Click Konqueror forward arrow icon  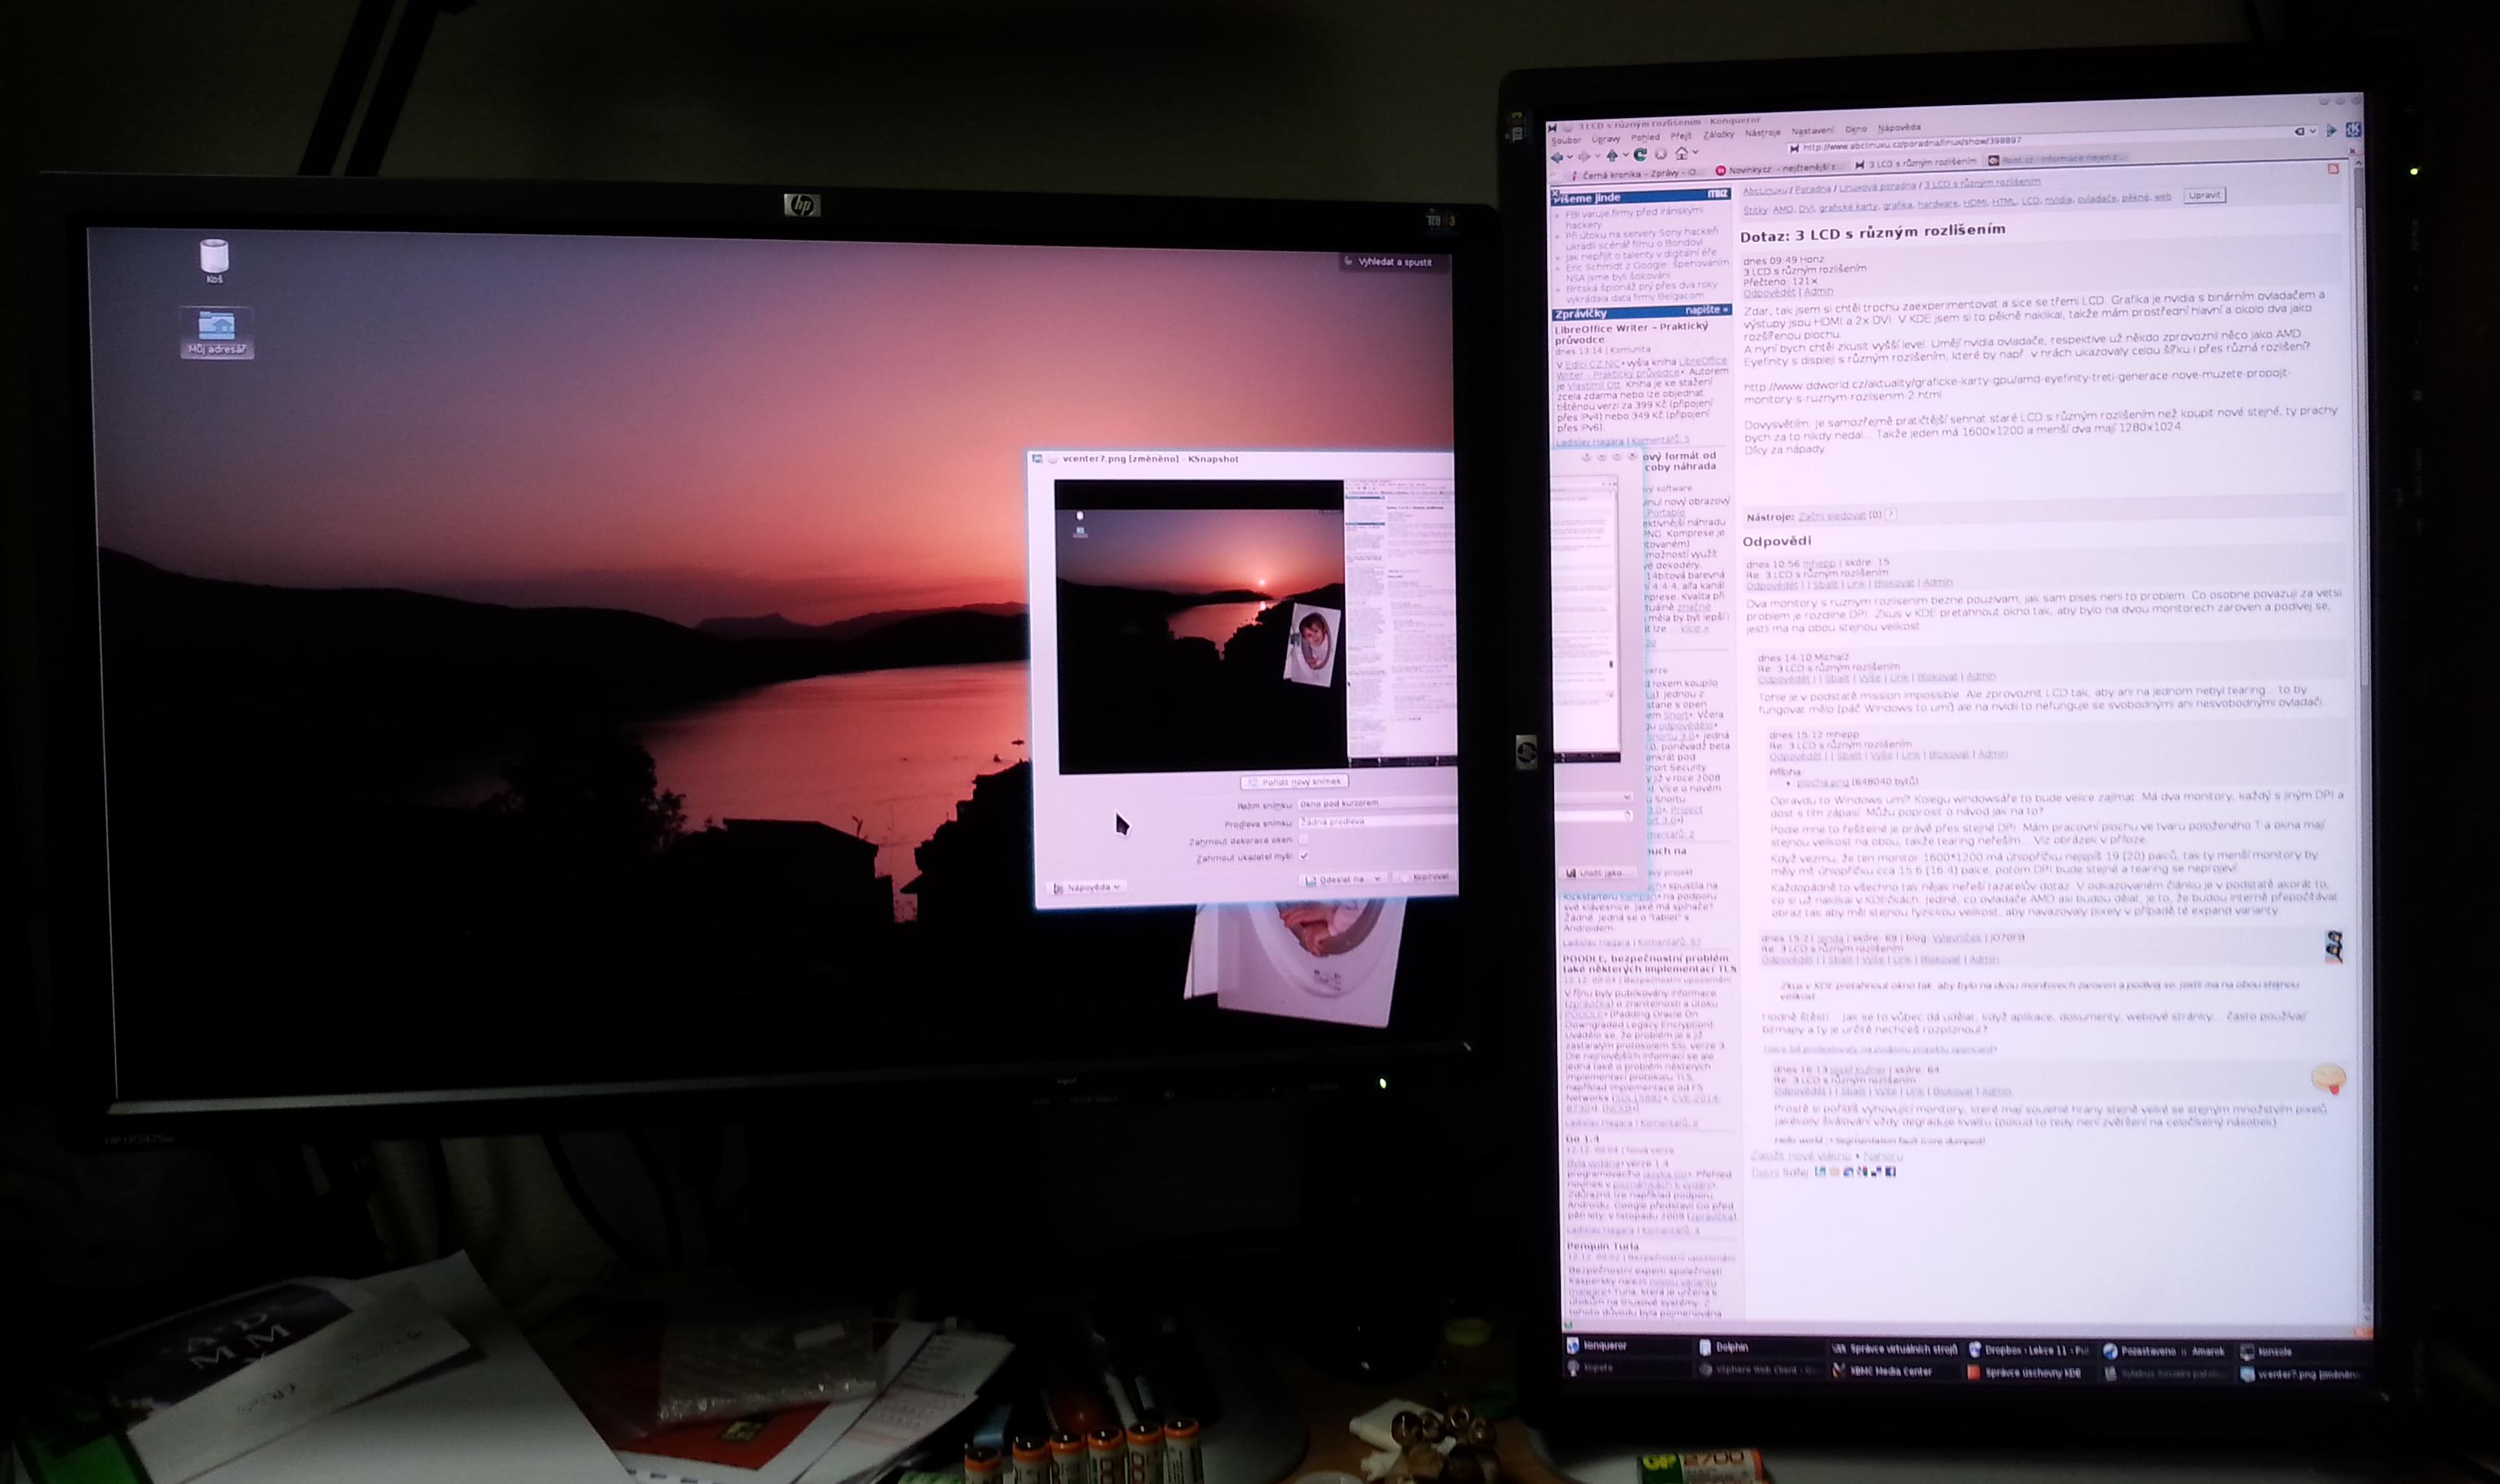pyautogui.click(x=1583, y=157)
